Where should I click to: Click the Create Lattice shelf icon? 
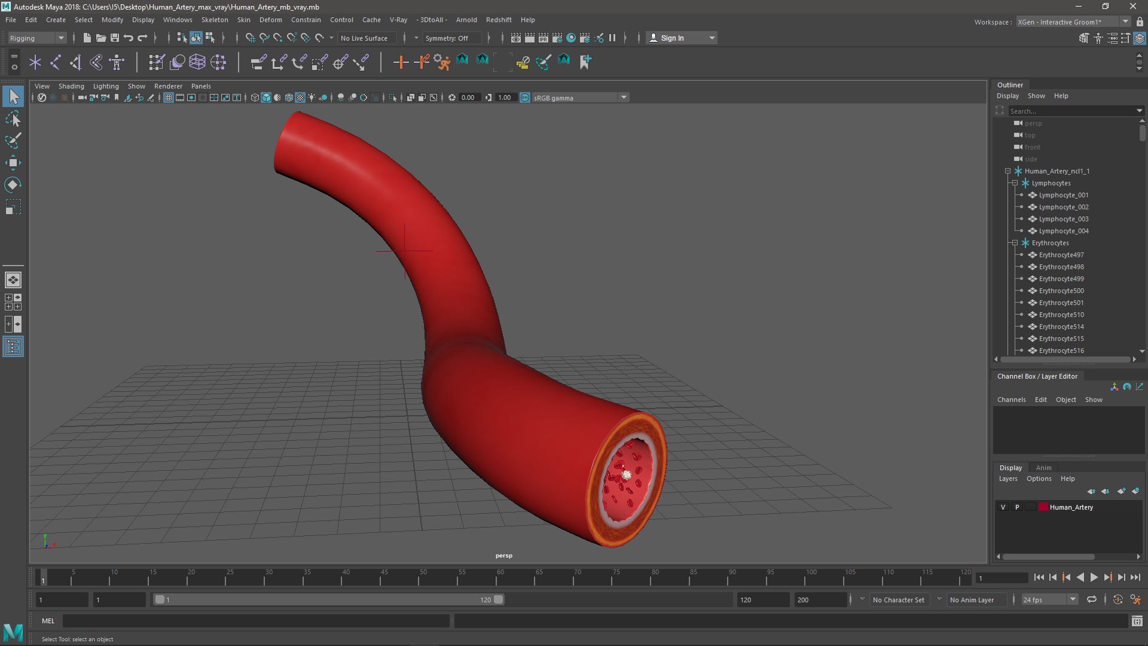point(197,62)
